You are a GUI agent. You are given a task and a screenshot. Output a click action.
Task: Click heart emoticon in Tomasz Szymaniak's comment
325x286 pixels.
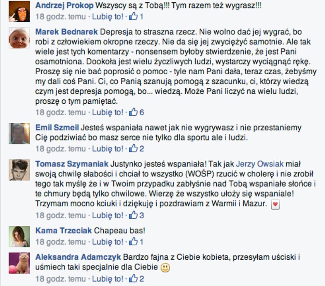click(275, 204)
